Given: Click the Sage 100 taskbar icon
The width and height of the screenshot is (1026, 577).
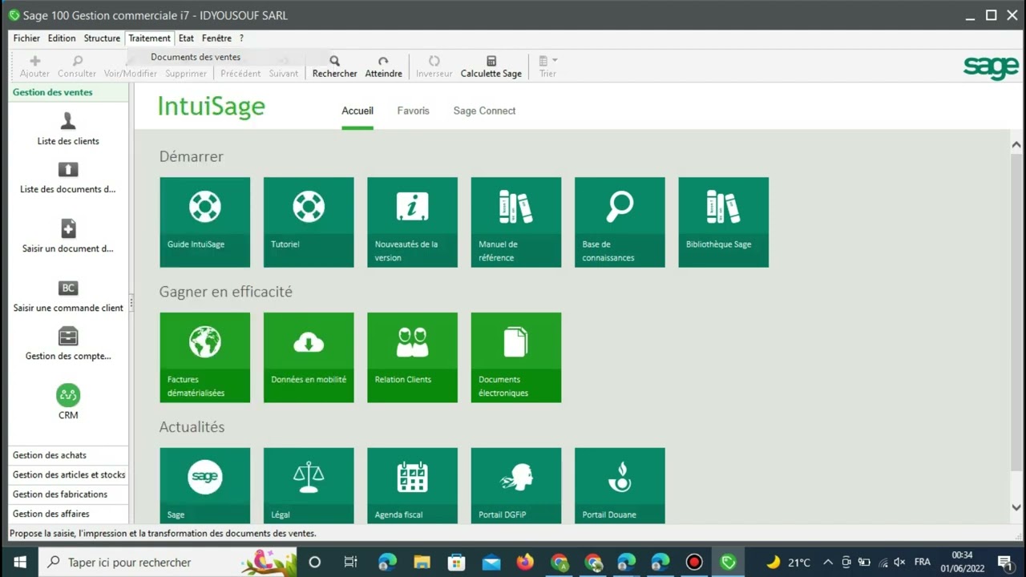Looking at the screenshot, I should (728, 562).
